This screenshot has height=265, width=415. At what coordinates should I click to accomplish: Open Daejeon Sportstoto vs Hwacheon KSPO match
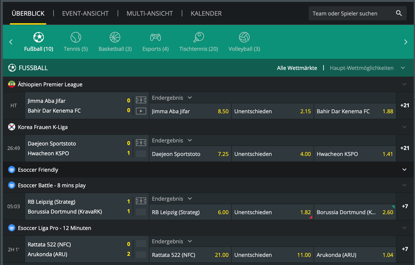coord(79,148)
